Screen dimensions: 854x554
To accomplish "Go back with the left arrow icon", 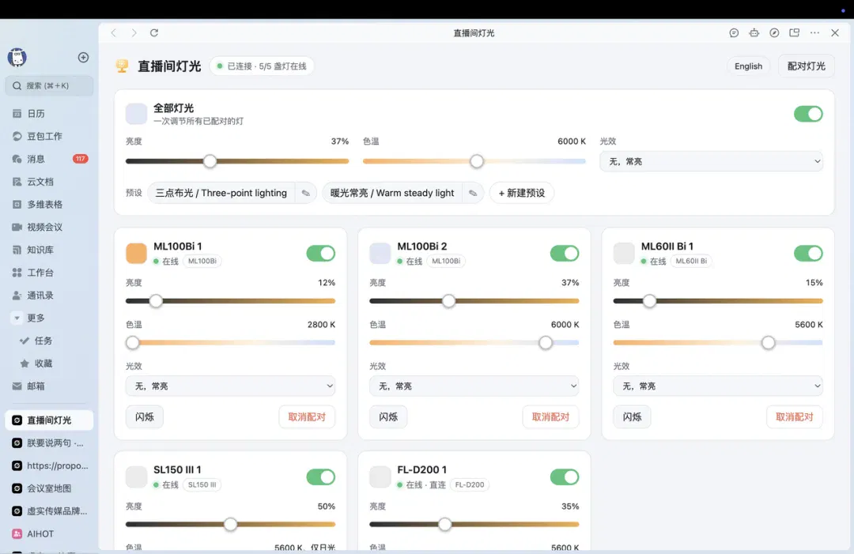I will click(x=113, y=32).
